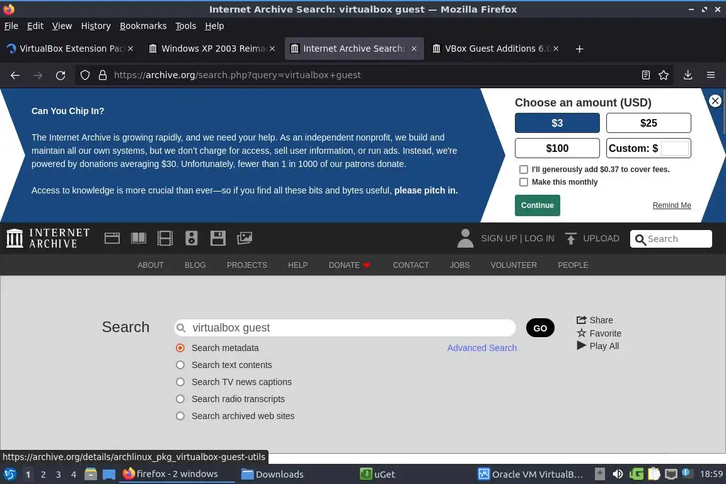Click the Remind Me link

(x=671, y=205)
